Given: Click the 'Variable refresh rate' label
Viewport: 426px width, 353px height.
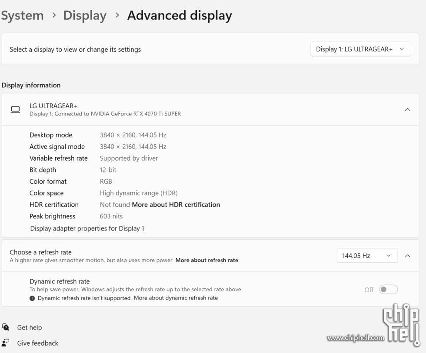Looking at the screenshot, I should click(x=58, y=158).
